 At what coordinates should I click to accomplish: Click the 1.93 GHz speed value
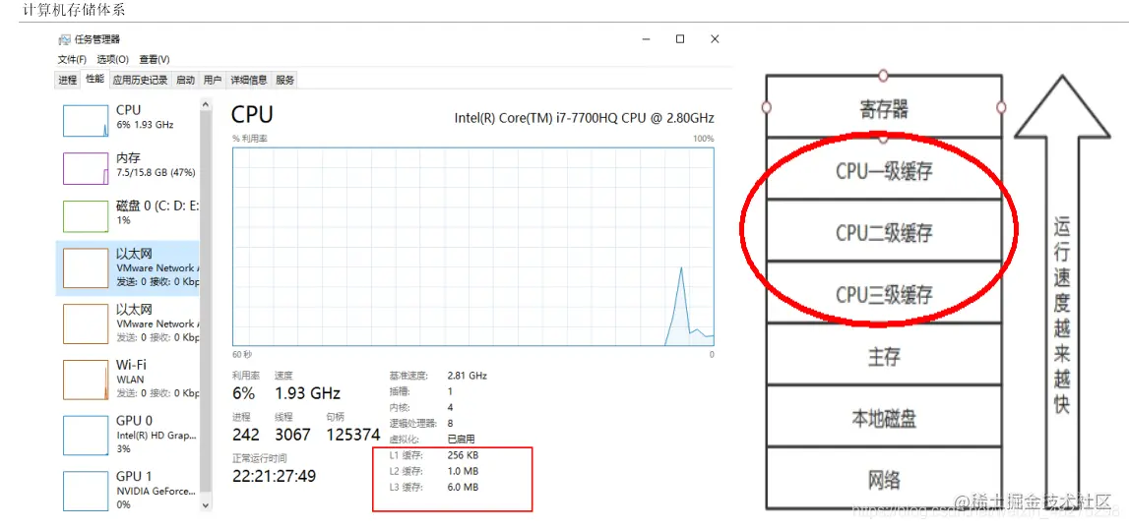(x=307, y=393)
